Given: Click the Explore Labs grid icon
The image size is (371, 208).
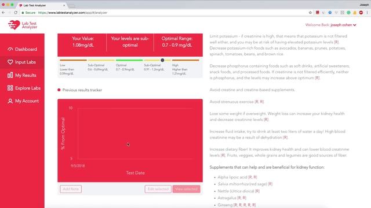Looking at the screenshot, I should (10, 88).
